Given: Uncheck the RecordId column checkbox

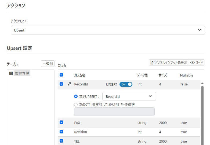Looking at the screenshot, I should click(x=61, y=84).
